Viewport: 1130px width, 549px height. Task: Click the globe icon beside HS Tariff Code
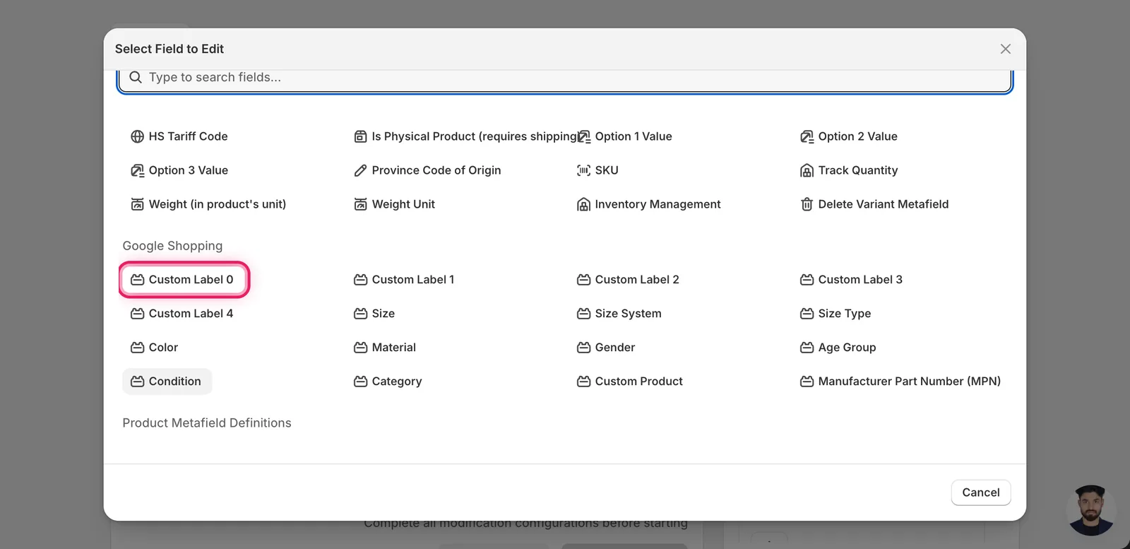point(137,136)
